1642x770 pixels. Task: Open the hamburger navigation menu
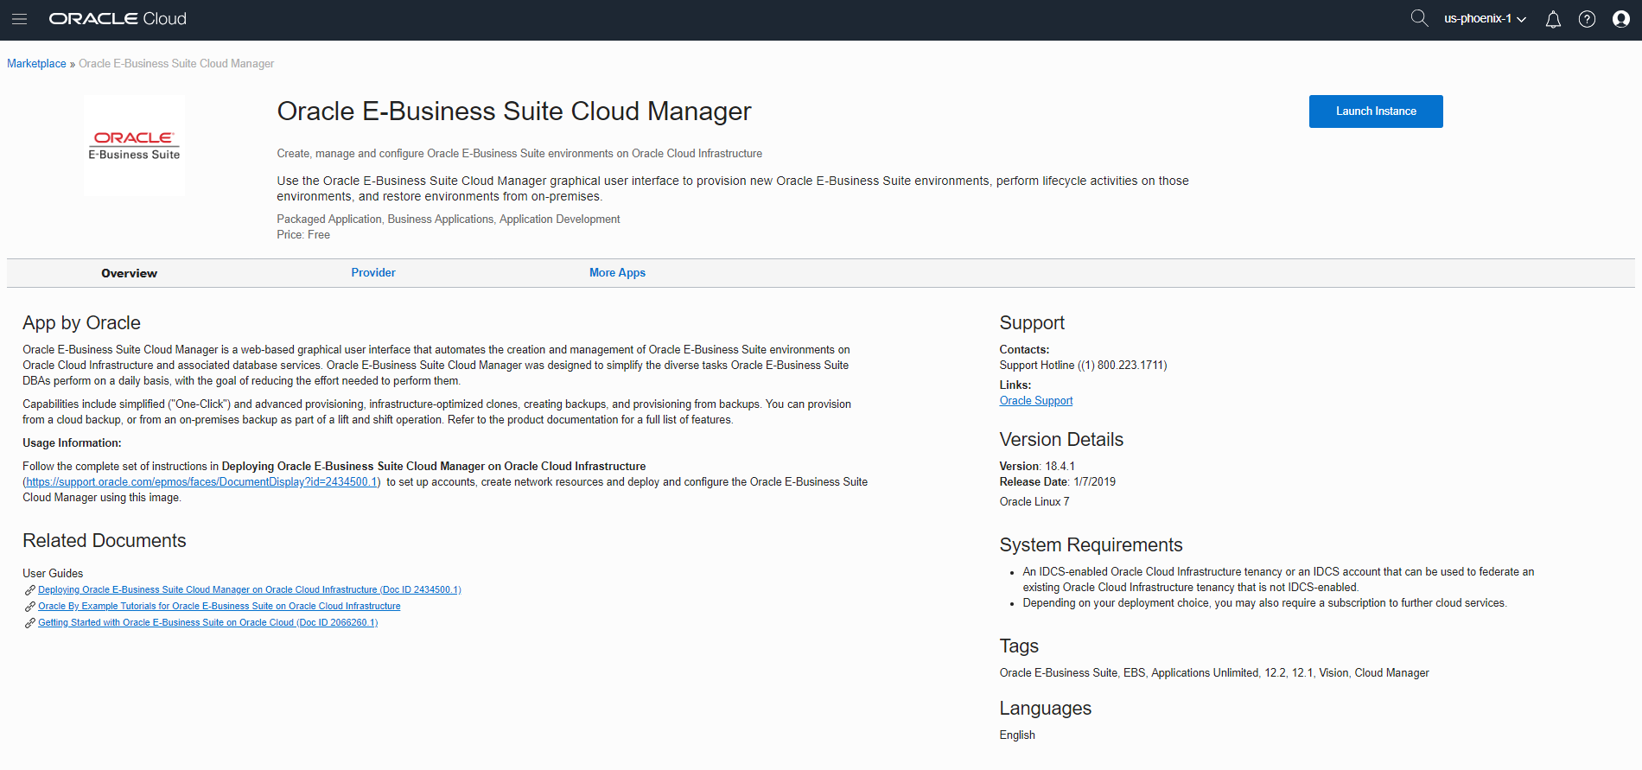pyautogui.click(x=19, y=19)
